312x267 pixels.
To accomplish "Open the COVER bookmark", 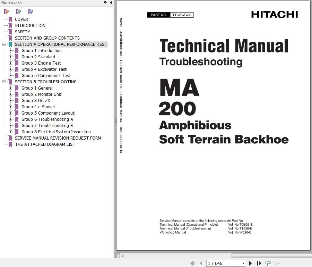I will pyautogui.click(x=21, y=19).
